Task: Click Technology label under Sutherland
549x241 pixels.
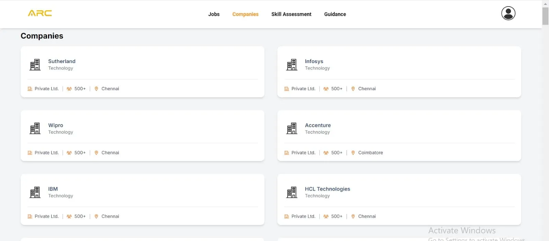Action: [x=60, y=68]
